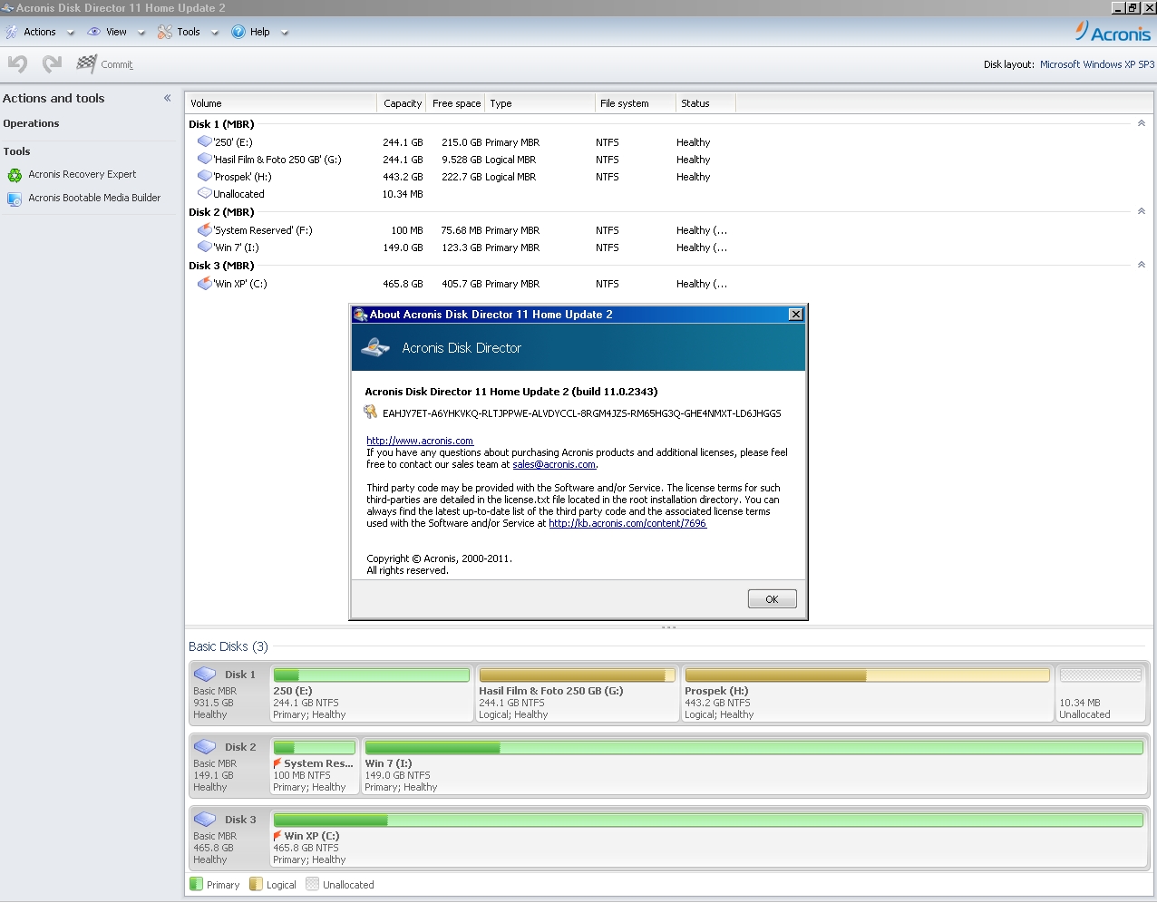Click the Commit button label
This screenshot has width=1157, height=903.
pos(117,64)
